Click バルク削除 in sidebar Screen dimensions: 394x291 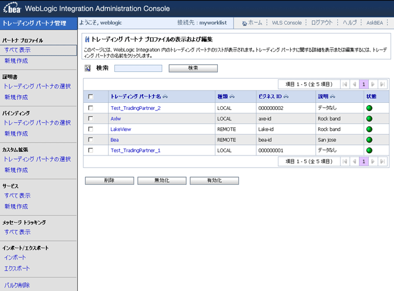(17, 285)
